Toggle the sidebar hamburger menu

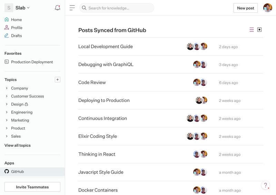pos(72,8)
